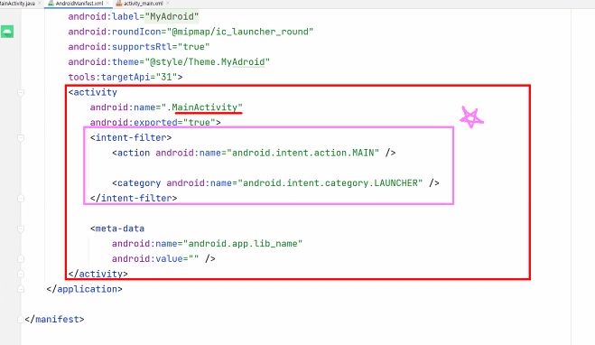Image resolution: width=595 pixels, height=345 pixels.
Task: Close the MainActivity.java tab
Action: tap(40, 4)
